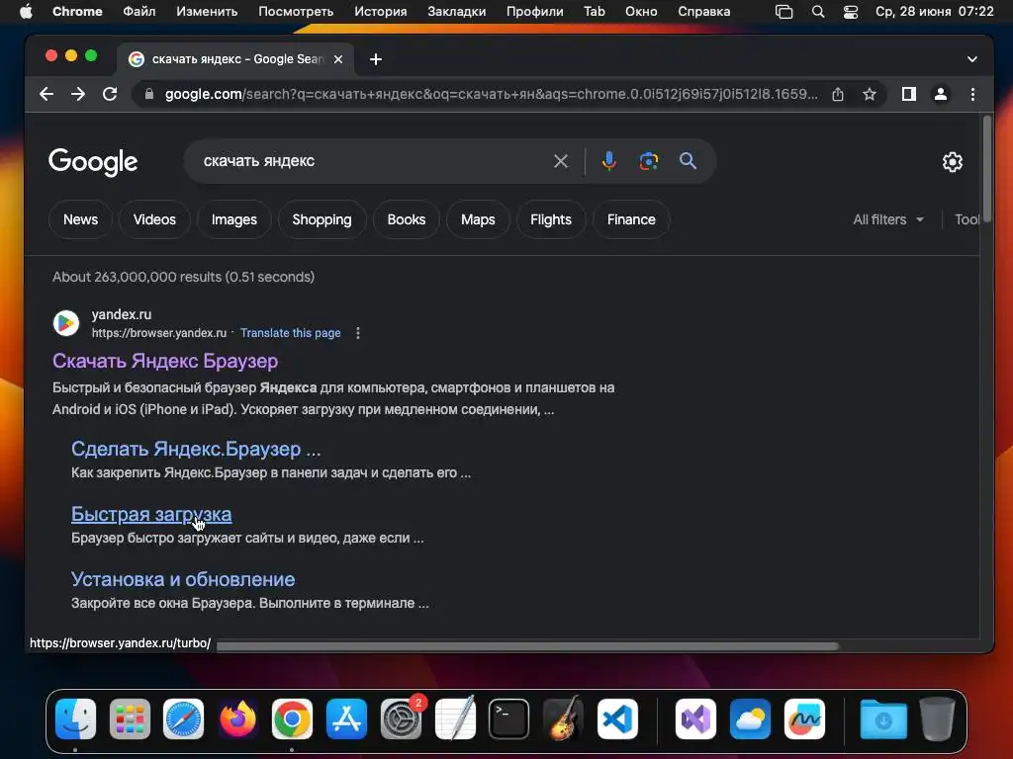Filter results by News
Image resolution: width=1013 pixels, height=759 pixels.
point(81,220)
